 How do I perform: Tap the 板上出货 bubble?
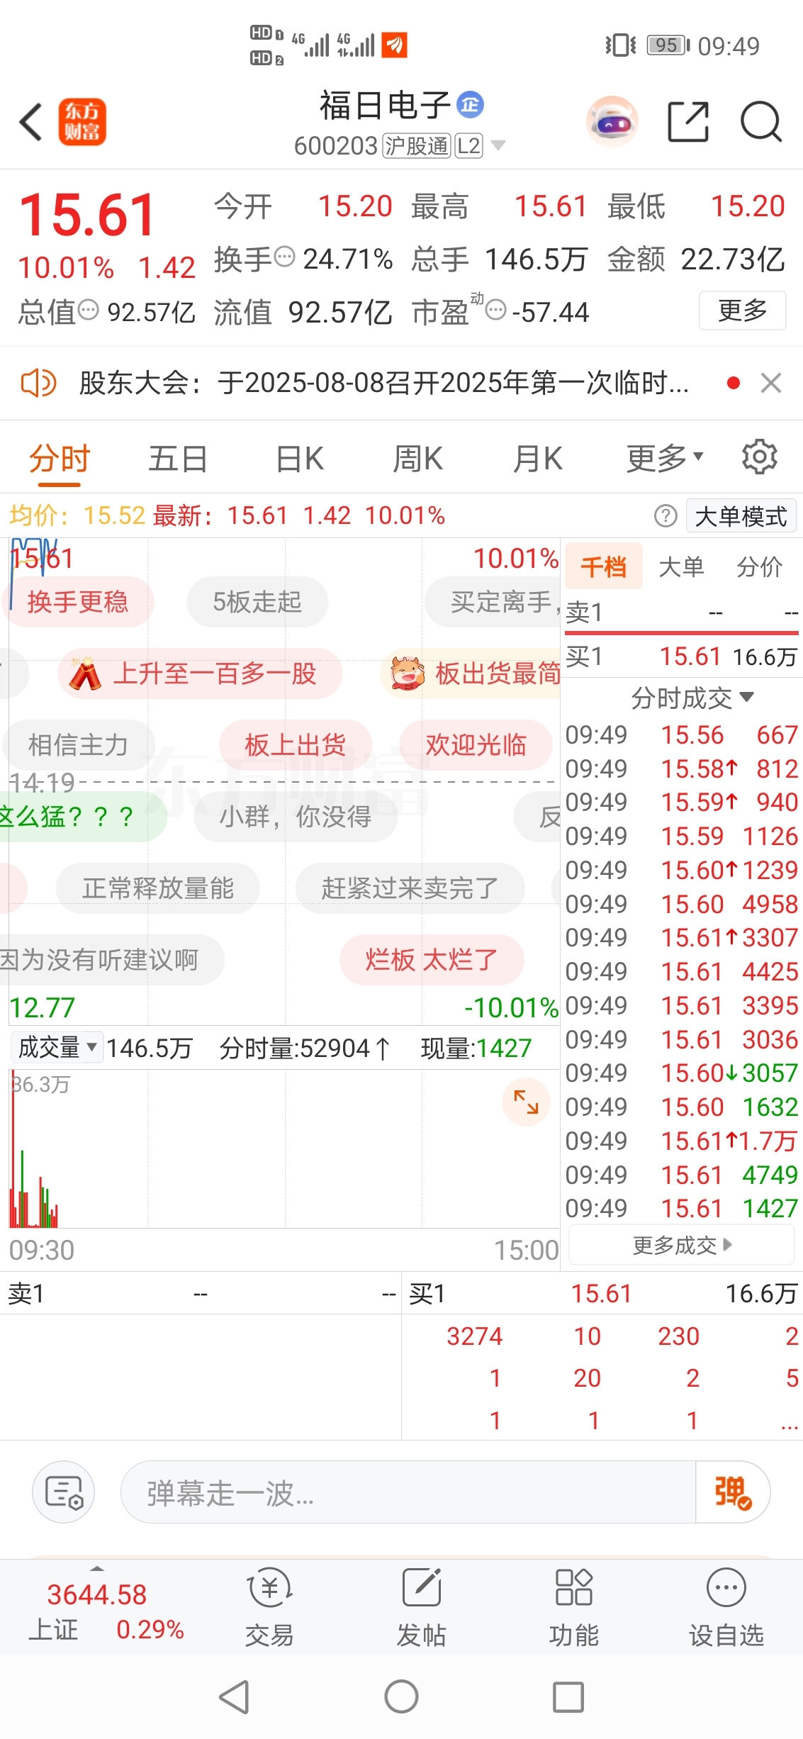pos(296,745)
